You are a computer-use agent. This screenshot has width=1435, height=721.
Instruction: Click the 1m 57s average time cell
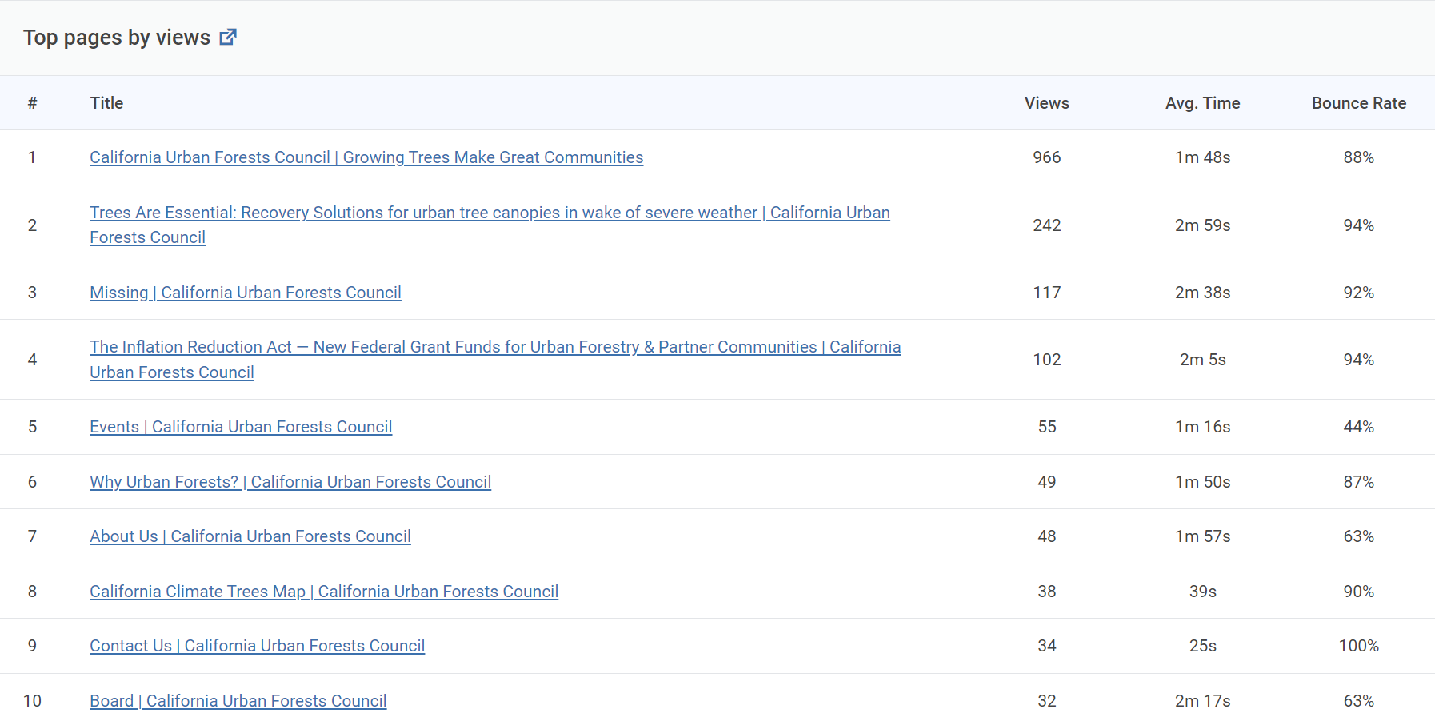(1203, 536)
